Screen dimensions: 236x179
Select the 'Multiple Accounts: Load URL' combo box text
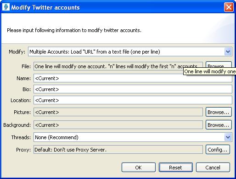click(95, 52)
